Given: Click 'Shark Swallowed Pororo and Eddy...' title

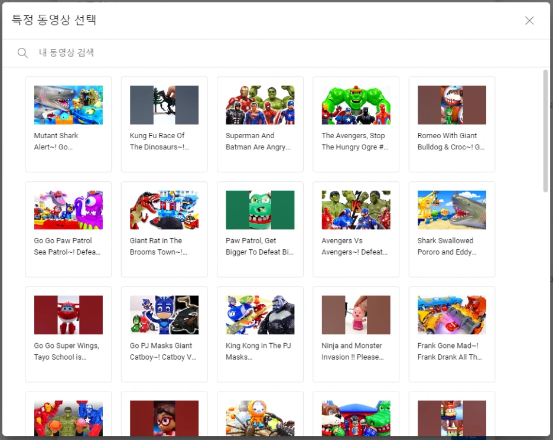Looking at the screenshot, I should [447, 246].
